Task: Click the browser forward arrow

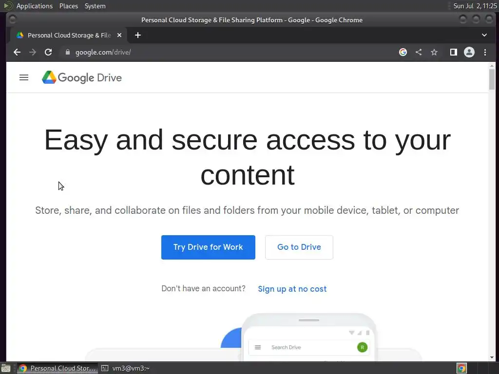Action: [x=33, y=52]
